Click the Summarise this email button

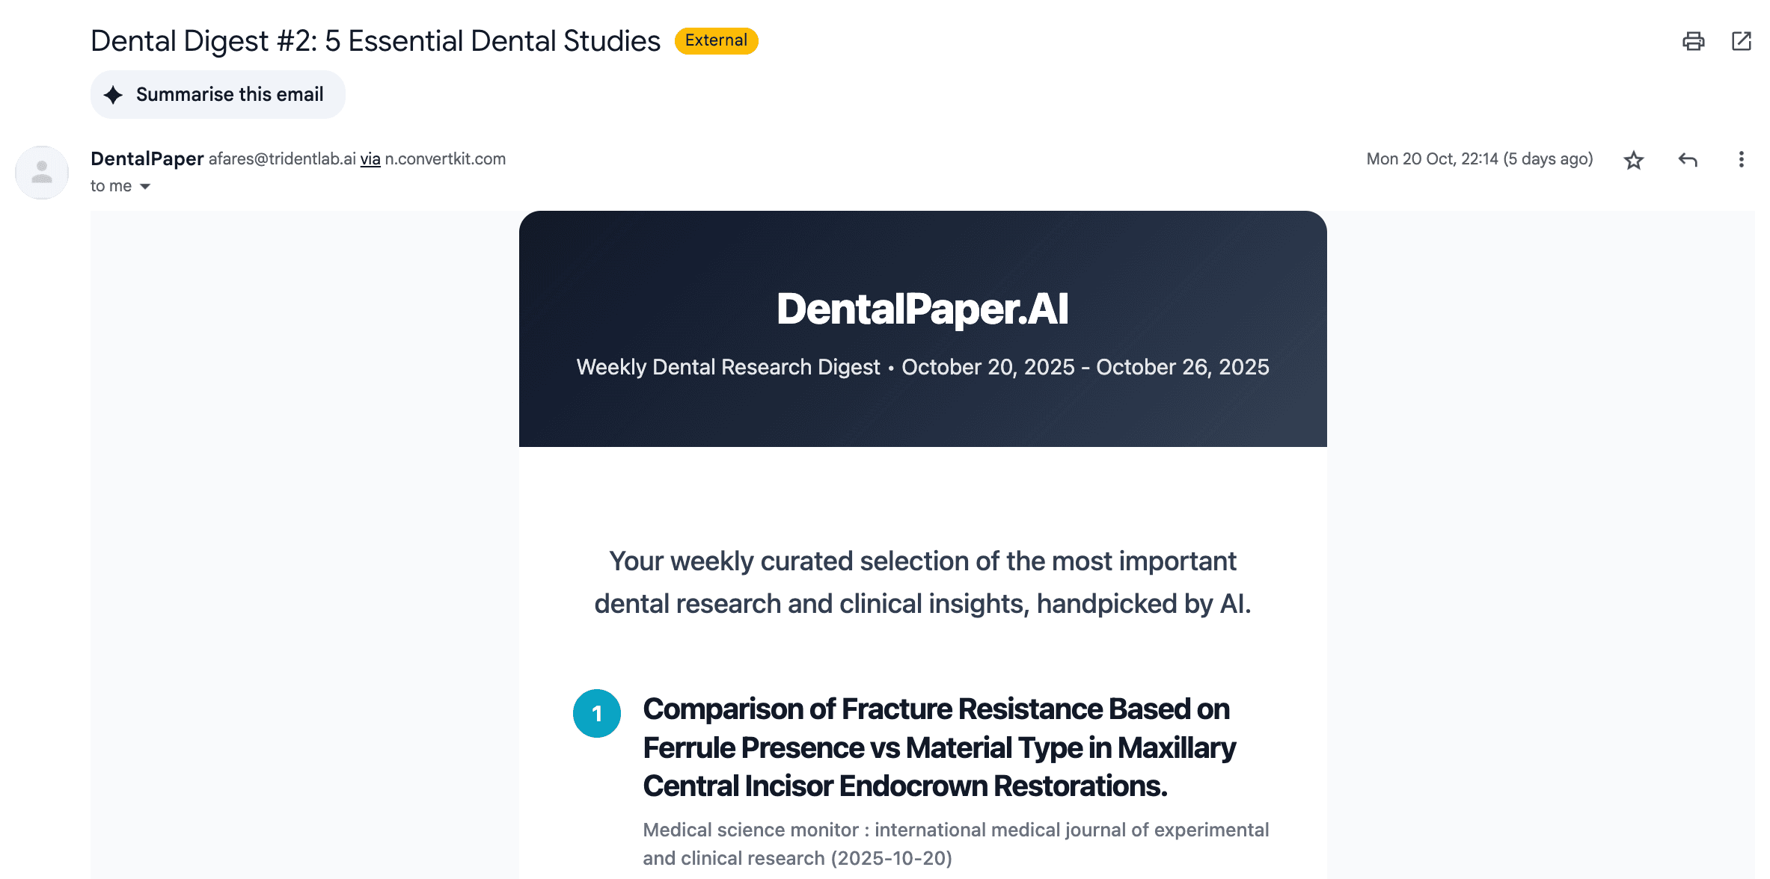pyautogui.click(x=218, y=94)
